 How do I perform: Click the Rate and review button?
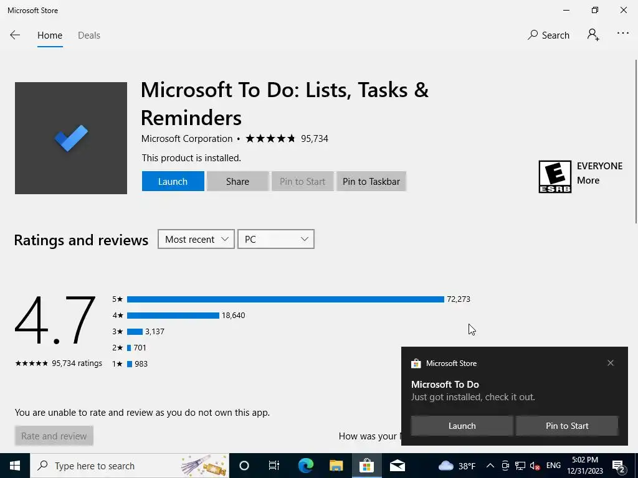point(54,436)
